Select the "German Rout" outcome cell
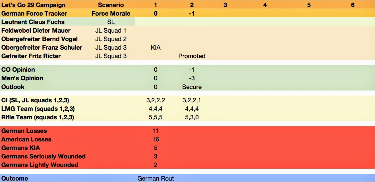 156,179
